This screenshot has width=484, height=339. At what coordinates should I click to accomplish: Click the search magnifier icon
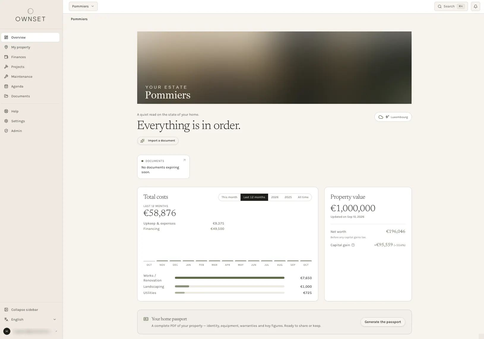440,7
